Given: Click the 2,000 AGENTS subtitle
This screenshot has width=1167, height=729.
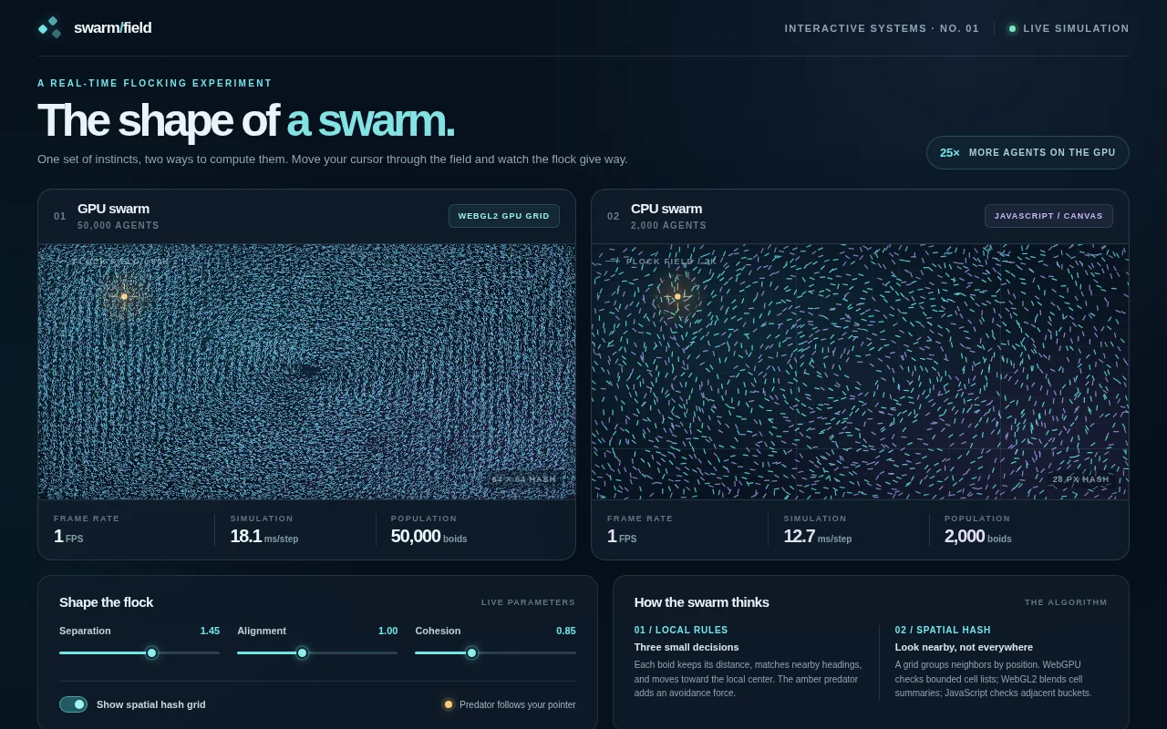Looking at the screenshot, I should coord(668,225).
